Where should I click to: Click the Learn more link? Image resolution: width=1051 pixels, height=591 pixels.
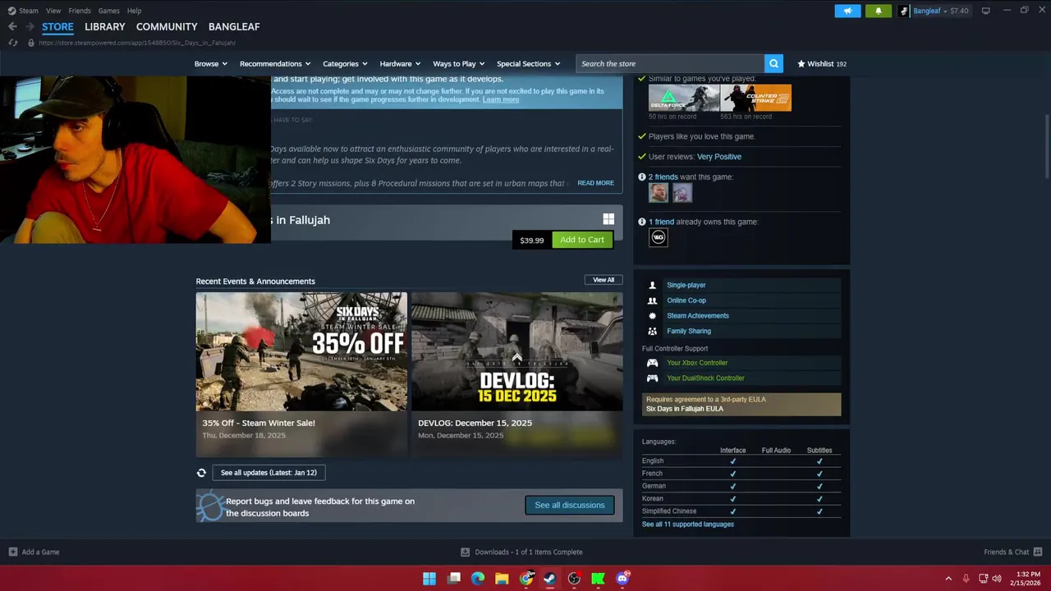click(x=501, y=99)
